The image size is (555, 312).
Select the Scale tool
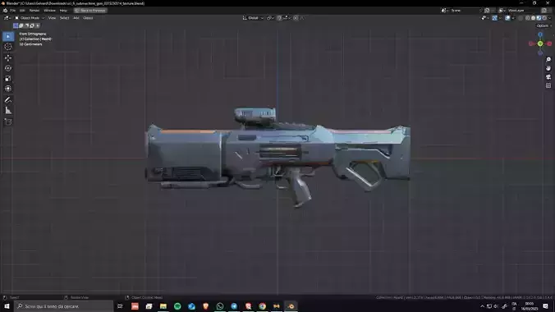click(8, 79)
